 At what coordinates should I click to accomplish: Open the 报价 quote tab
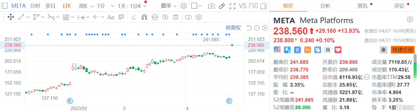click(x=288, y=6)
